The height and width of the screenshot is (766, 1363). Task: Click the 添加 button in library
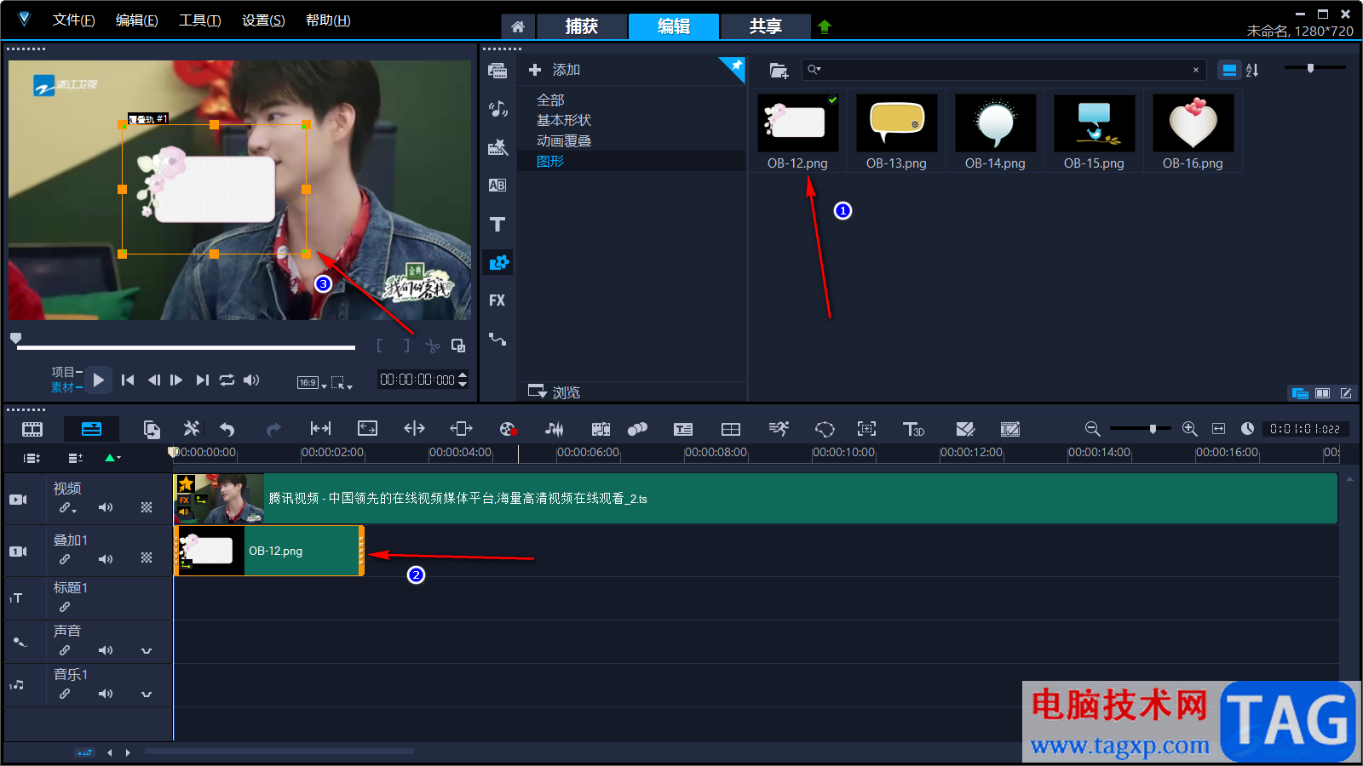[x=555, y=70]
